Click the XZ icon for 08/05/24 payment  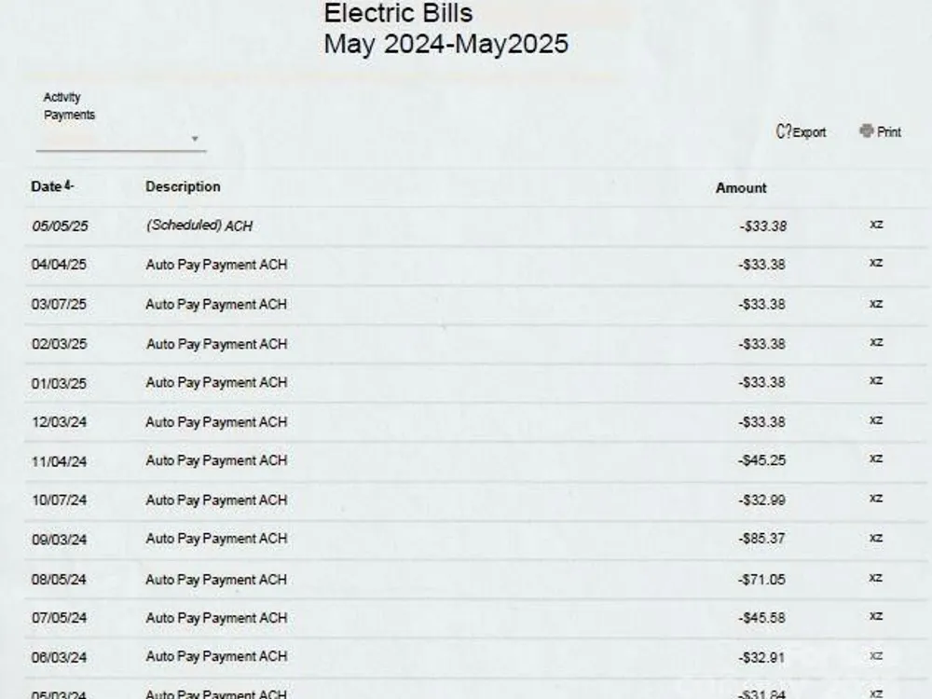click(x=875, y=577)
